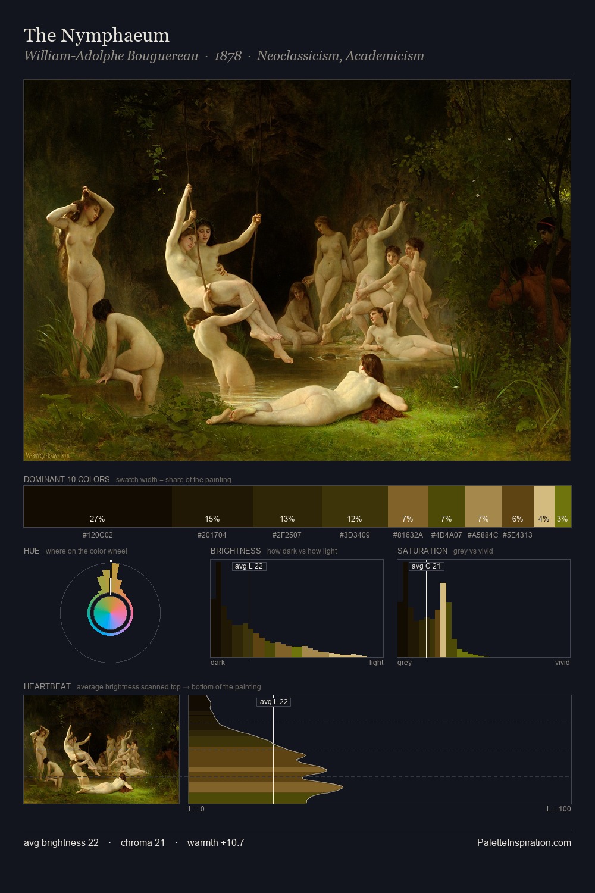
Task: Open the main Nymphaeum painting image
Action: pyautogui.click(x=297, y=270)
